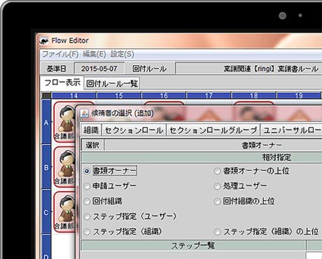The height and width of the screenshot is (259, 322).
Task: Click the 稟議関連【ringi】稟議書ルール field
Action: tap(248, 69)
